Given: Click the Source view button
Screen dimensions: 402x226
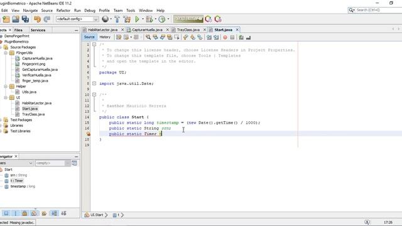Looking at the screenshot, I should coord(89,37).
